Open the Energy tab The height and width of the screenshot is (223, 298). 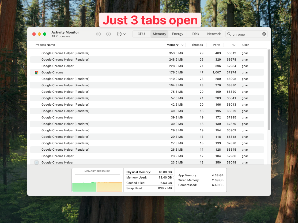[178, 34]
